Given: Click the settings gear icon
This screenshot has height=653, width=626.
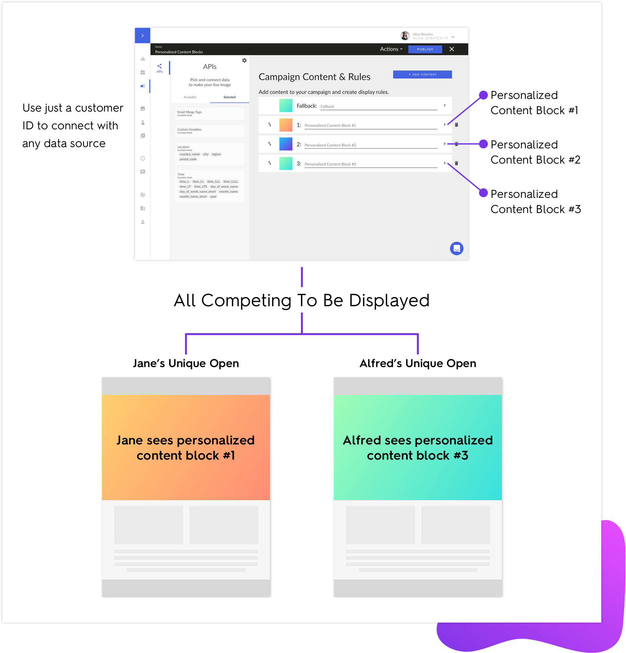Looking at the screenshot, I should [244, 60].
